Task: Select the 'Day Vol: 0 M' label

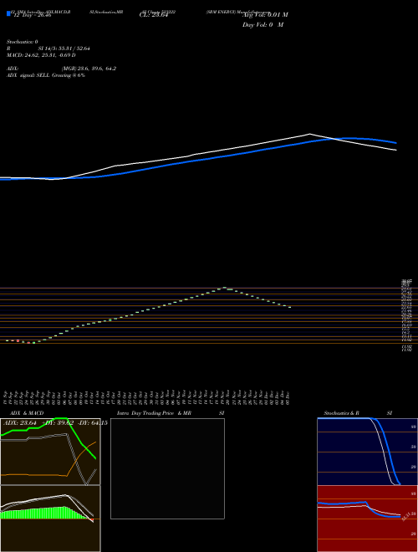Action: pyautogui.click(x=263, y=25)
